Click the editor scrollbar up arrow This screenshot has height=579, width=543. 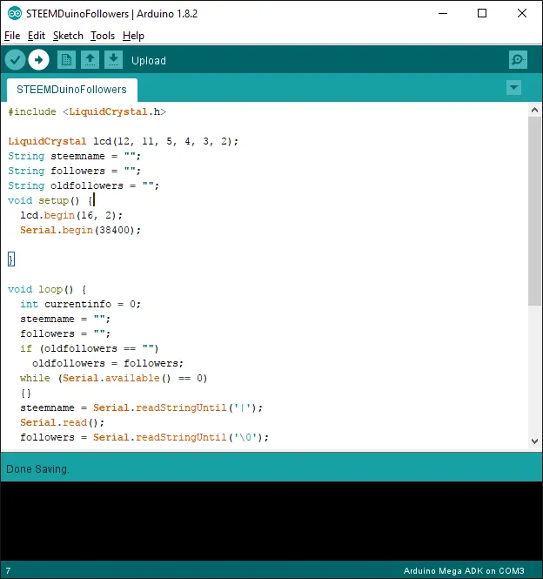(x=534, y=110)
